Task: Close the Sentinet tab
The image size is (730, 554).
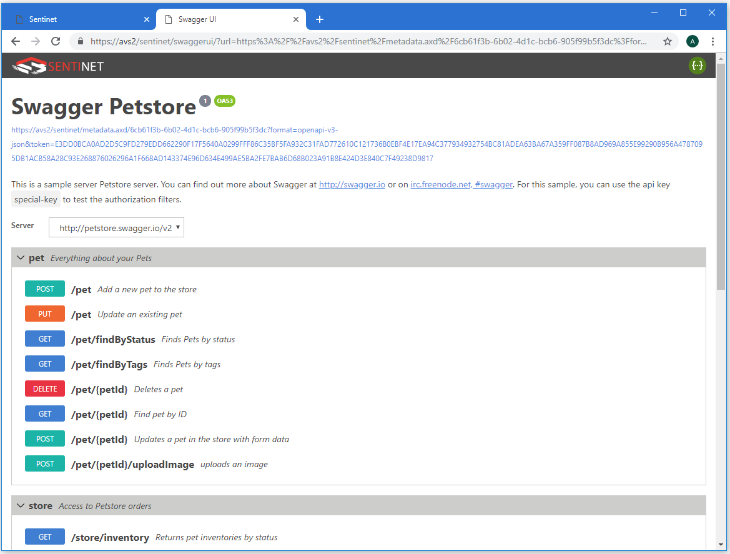Action: (x=147, y=19)
